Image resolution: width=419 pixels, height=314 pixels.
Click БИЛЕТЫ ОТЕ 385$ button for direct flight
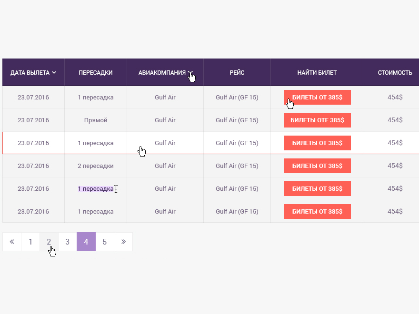pos(318,120)
